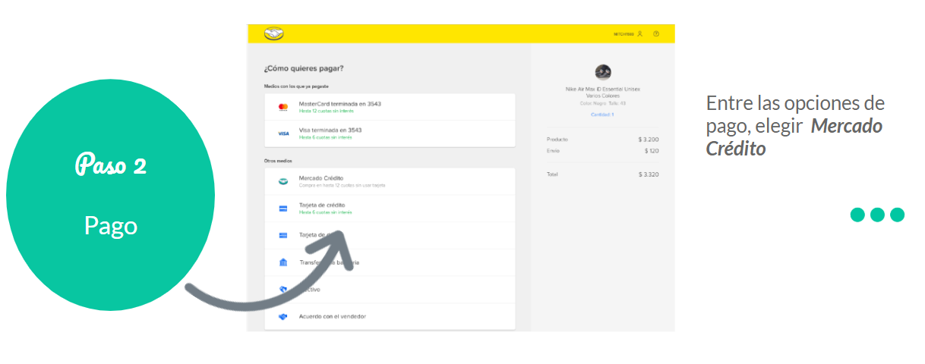Choose Acuerdo con el vendedor option

pos(390,316)
